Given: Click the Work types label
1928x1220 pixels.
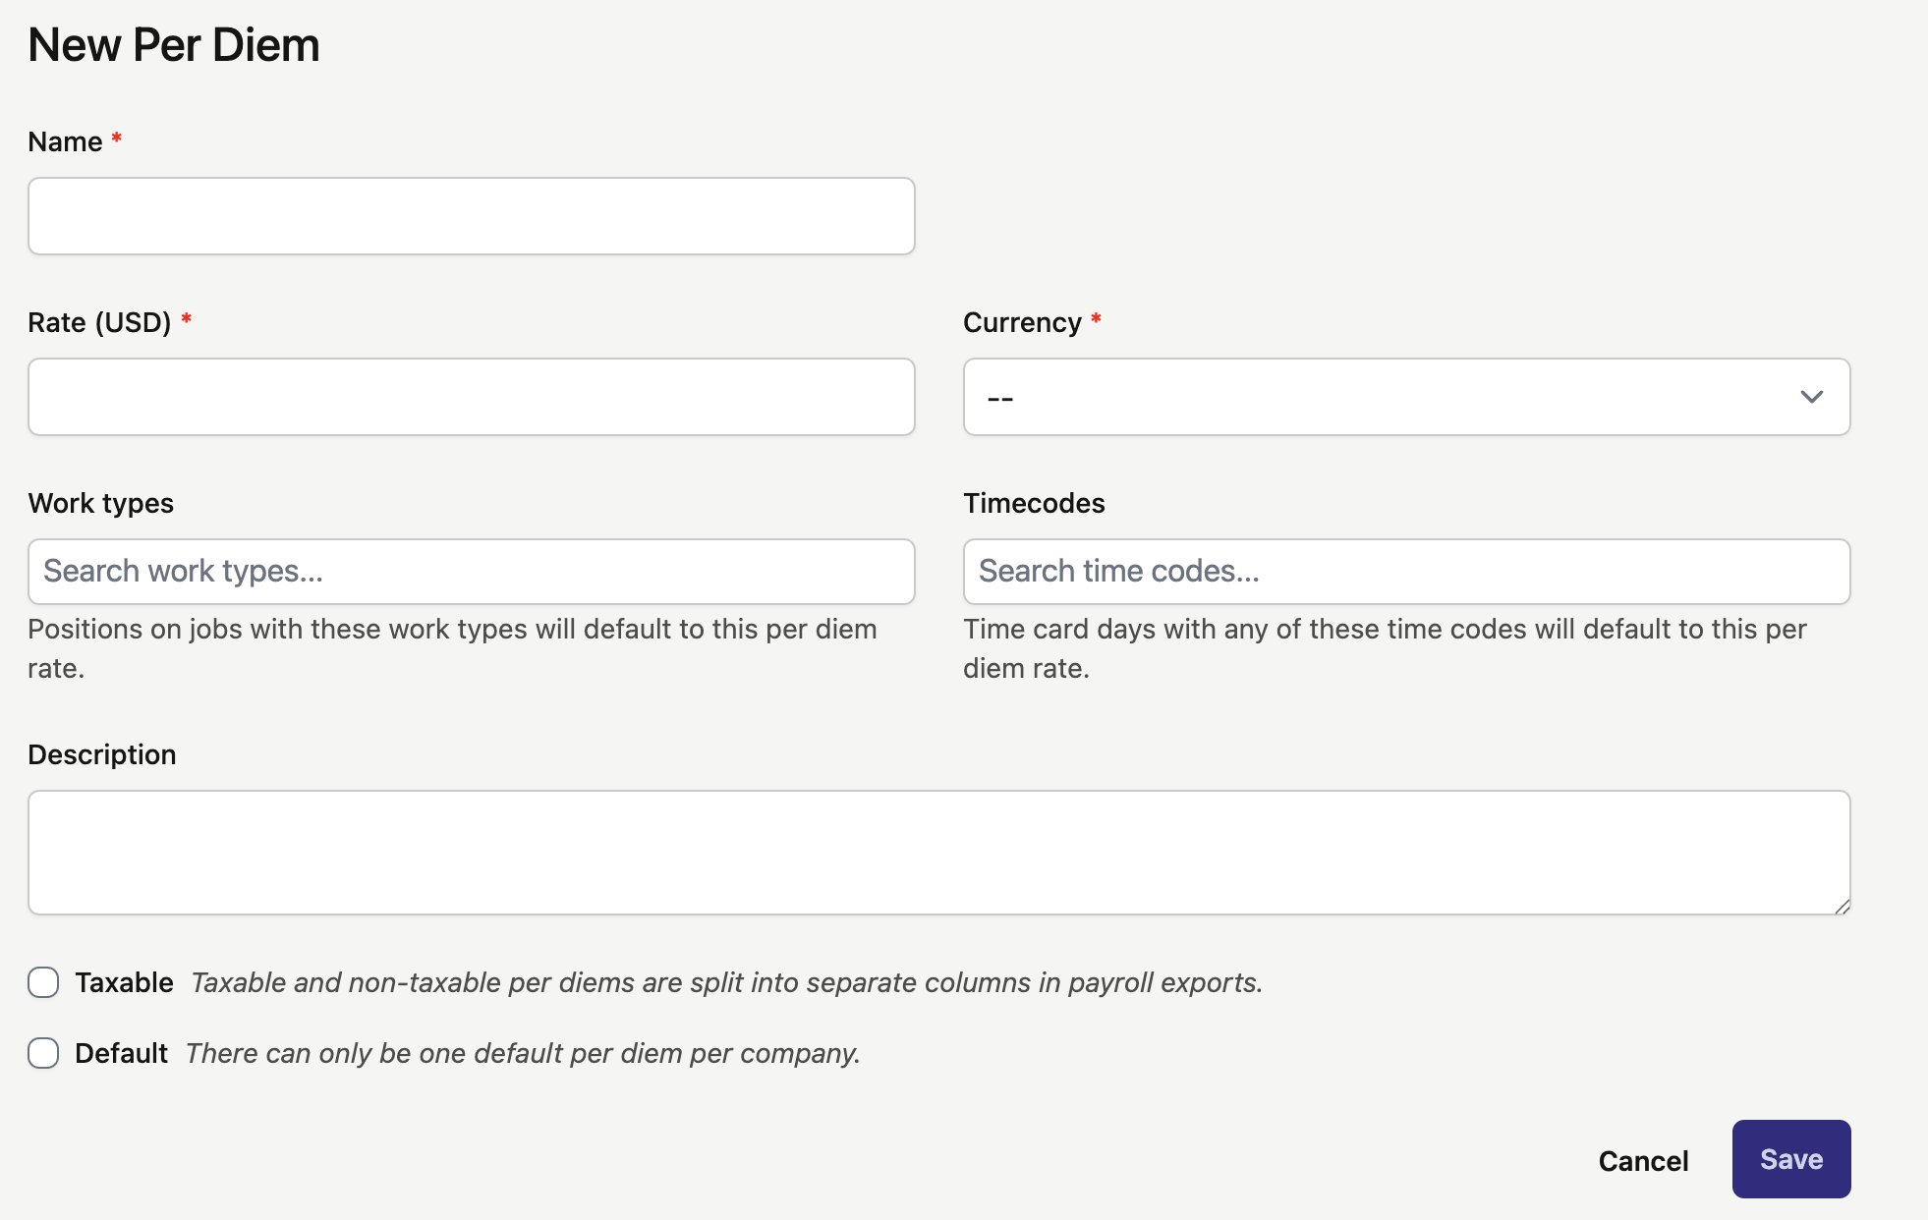Looking at the screenshot, I should tap(100, 503).
